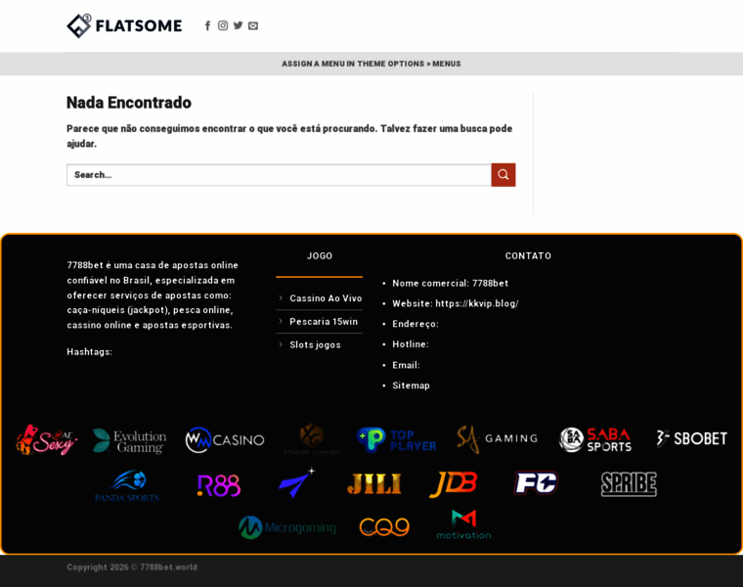Viewport: 743px width, 587px height.
Task: Expand the Slots jogos chevron entry
Action: click(281, 344)
